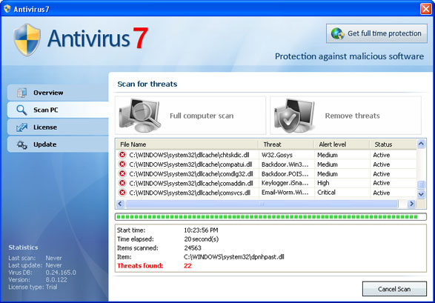Click the full computer scan monitor icon

pos(140,116)
